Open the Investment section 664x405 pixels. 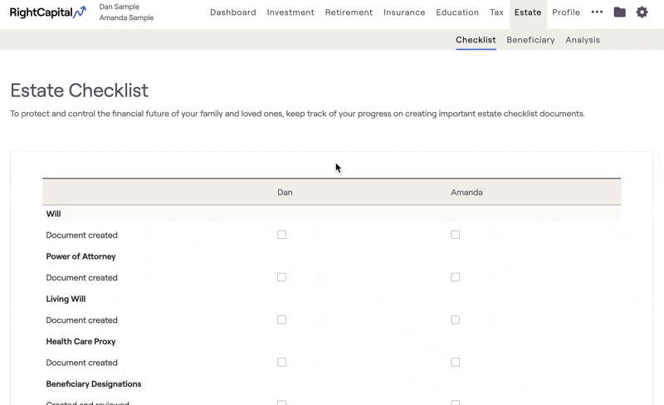290,12
